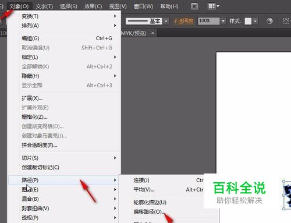Click the opacity 100% input field
The width and height of the screenshot is (291, 223).
209,21
